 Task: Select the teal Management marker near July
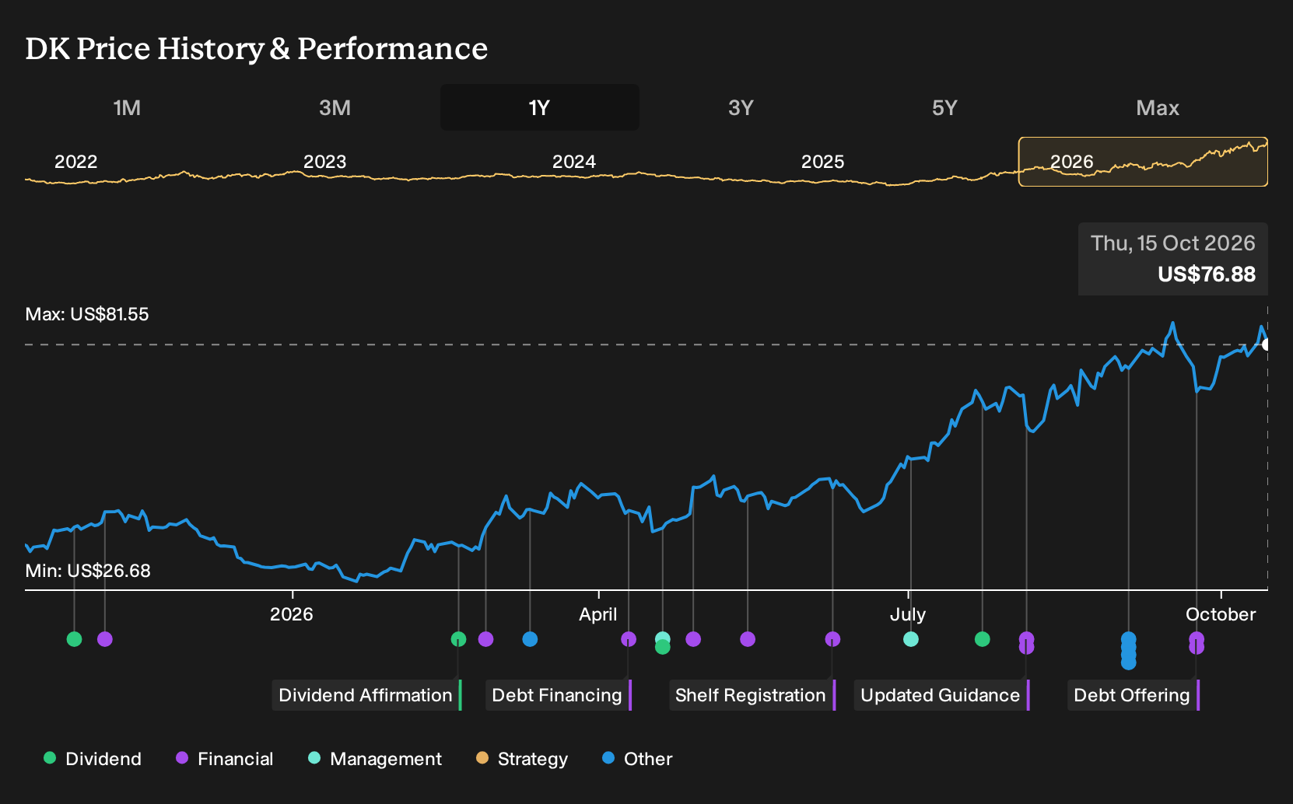[911, 639]
